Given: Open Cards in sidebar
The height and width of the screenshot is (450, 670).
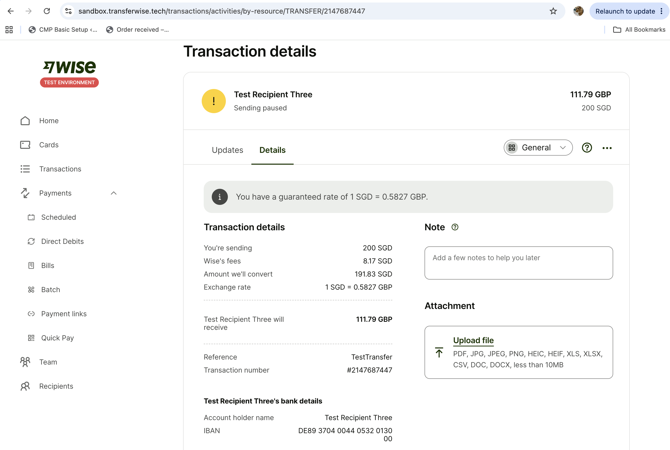Looking at the screenshot, I should tap(49, 145).
